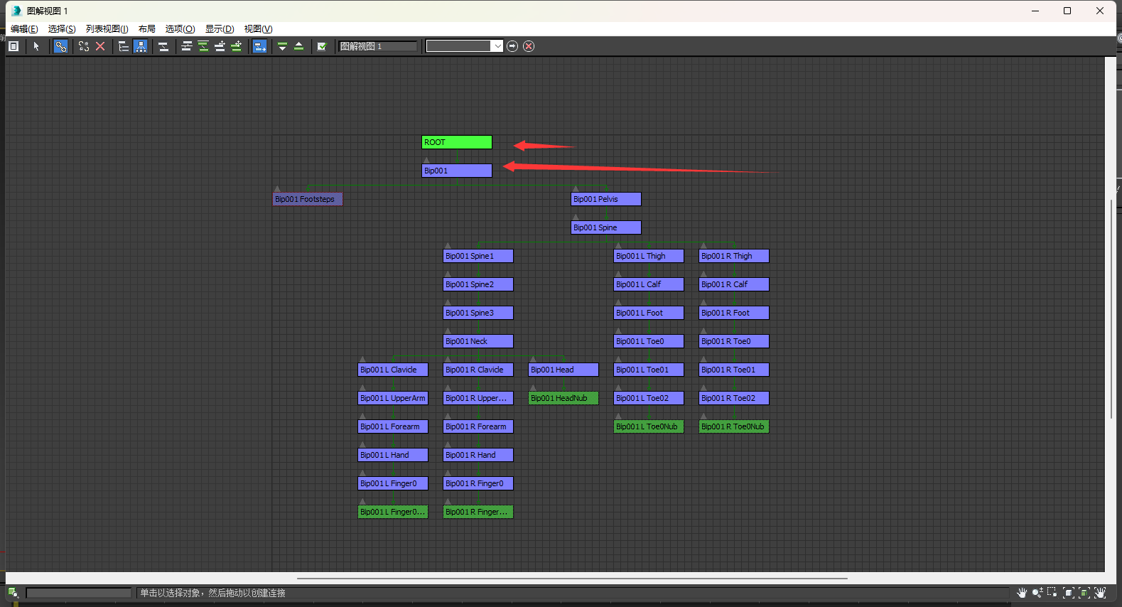
Task: Click Arrange Selected icon
Action: (x=203, y=46)
